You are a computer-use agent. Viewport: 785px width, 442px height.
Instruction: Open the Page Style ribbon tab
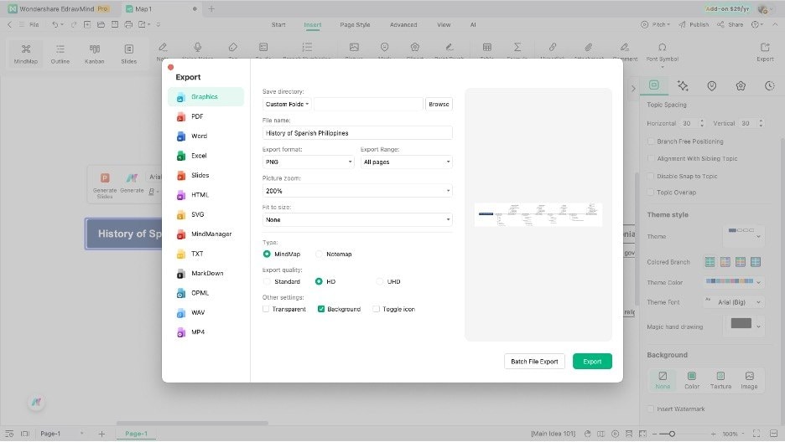(355, 24)
